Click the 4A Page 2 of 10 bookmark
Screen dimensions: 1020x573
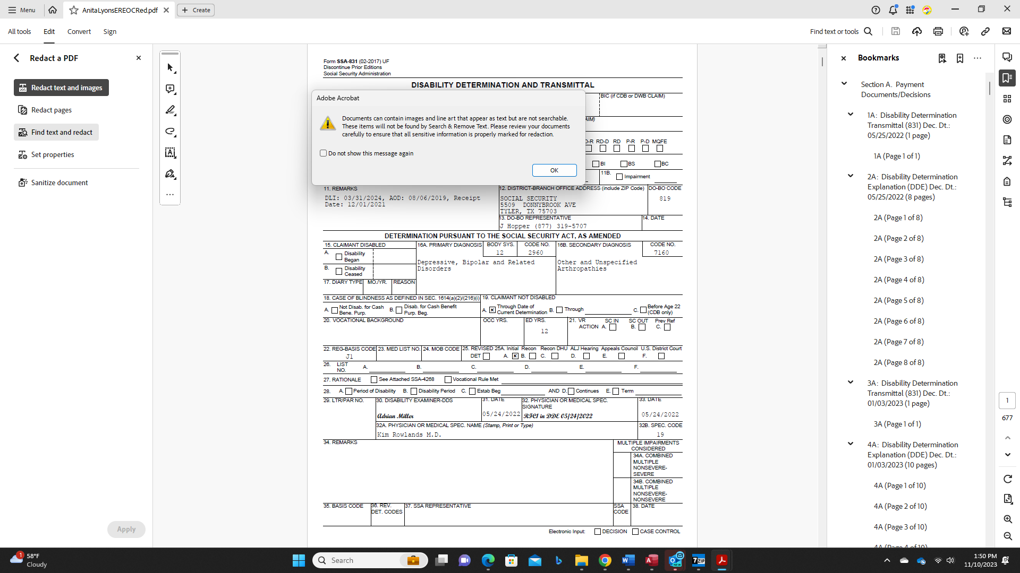click(x=900, y=506)
